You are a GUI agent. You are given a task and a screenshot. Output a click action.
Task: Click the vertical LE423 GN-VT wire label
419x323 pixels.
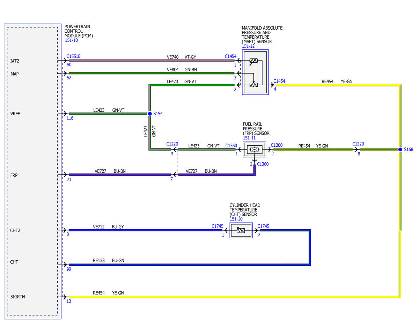pos(150,131)
